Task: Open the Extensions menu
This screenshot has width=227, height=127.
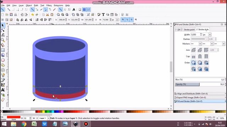Action: click(58, 5)
